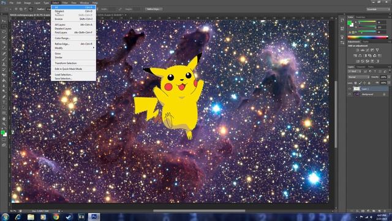
Task: Switch to the Paths tab
Action: 371,67
